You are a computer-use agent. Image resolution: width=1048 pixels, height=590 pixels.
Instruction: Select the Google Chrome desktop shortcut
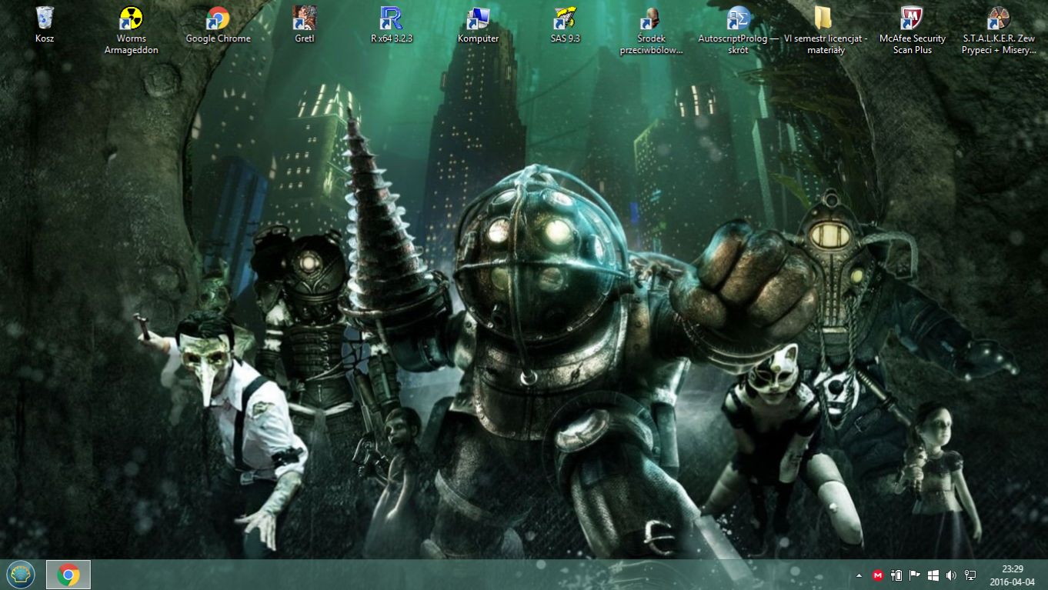(218, 24)
